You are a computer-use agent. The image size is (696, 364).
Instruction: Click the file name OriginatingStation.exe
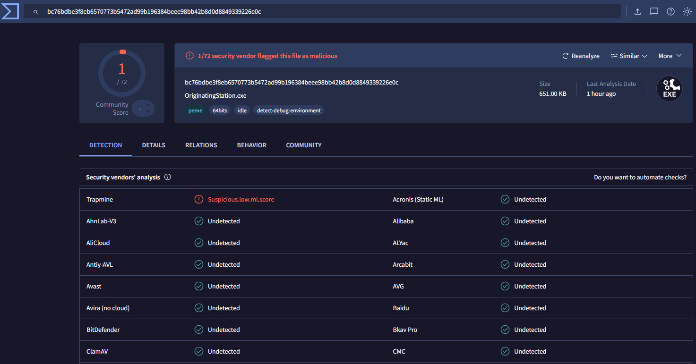pos(215,95)
